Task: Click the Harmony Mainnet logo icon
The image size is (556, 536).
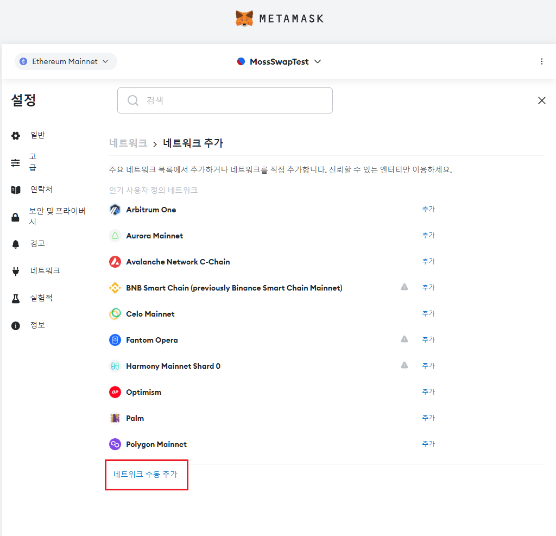Action: click(x=115, y=366)
